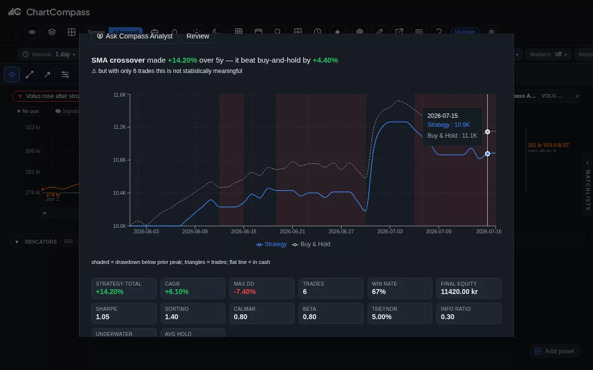Click the Volvo rose news banner
Screen dimensions: 593x370
tap(45, 96)
